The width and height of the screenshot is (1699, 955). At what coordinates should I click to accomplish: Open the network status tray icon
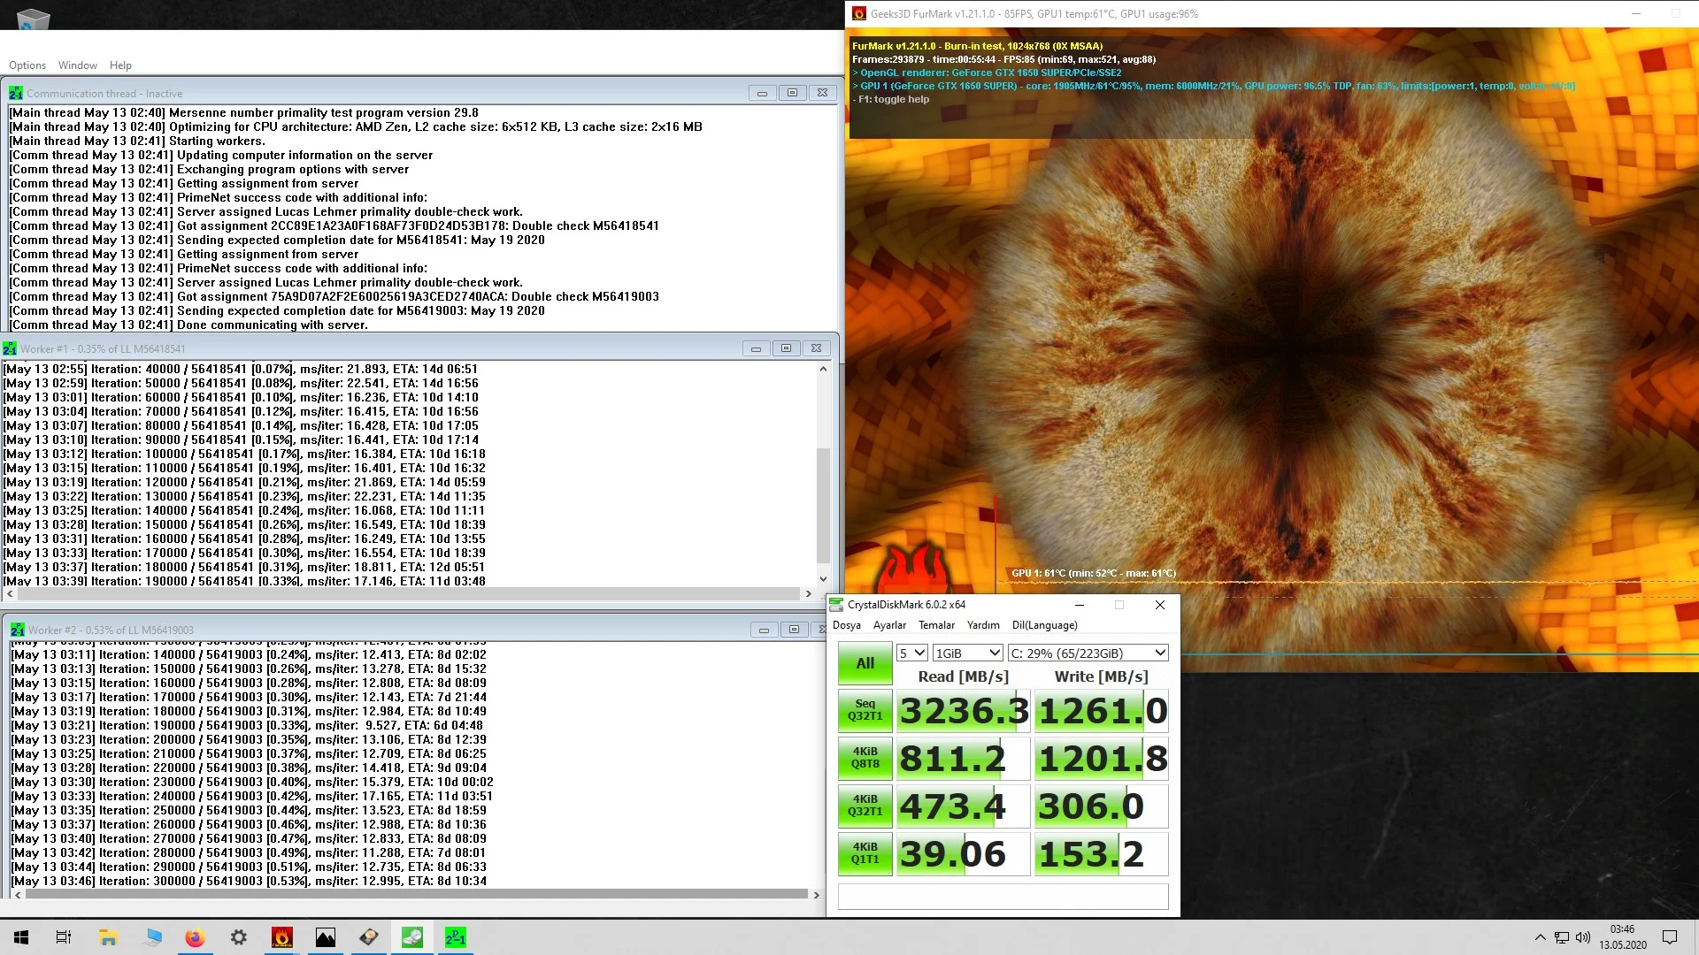coord(1562,937)
